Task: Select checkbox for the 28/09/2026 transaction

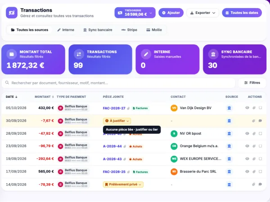Action: coord(261,133)
